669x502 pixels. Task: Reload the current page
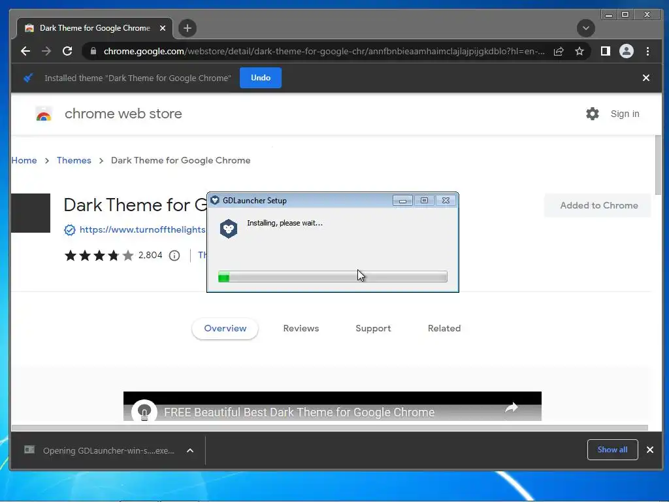coord(67,51)
